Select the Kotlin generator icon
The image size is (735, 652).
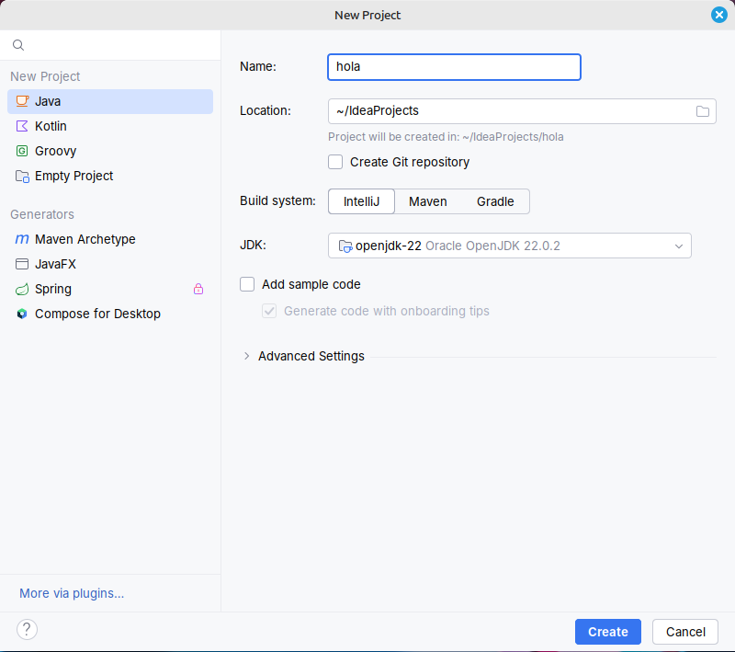pyautogui.click(x=20, y=126)
